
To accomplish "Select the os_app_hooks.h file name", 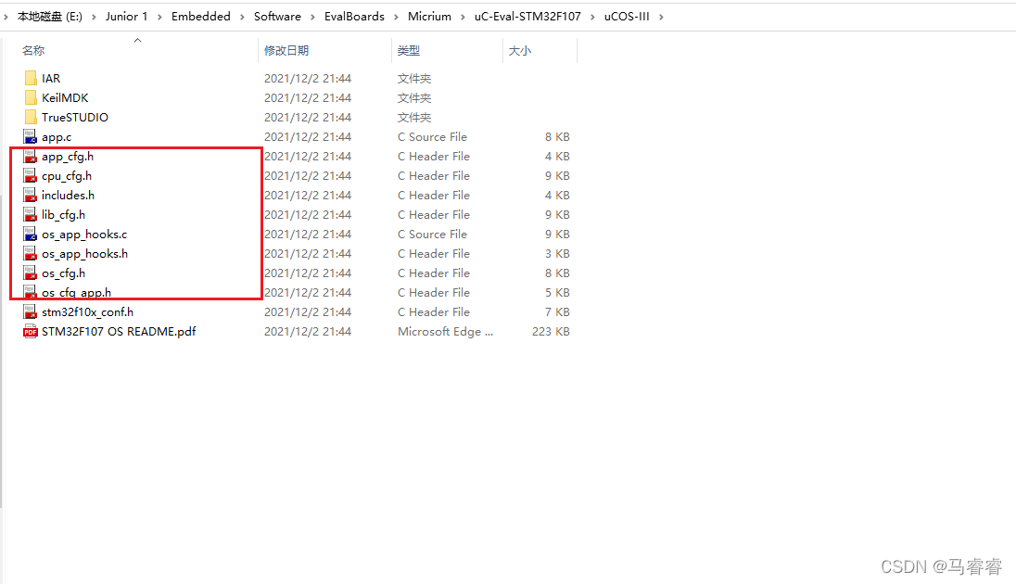I will pos(85,254).
